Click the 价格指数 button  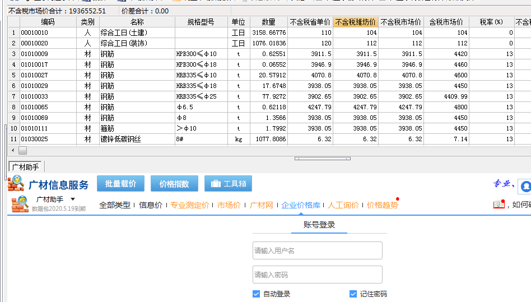tap(174, 184)
